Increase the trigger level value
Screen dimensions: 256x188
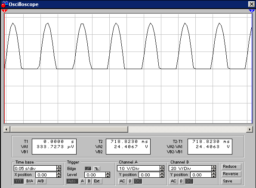108,173
